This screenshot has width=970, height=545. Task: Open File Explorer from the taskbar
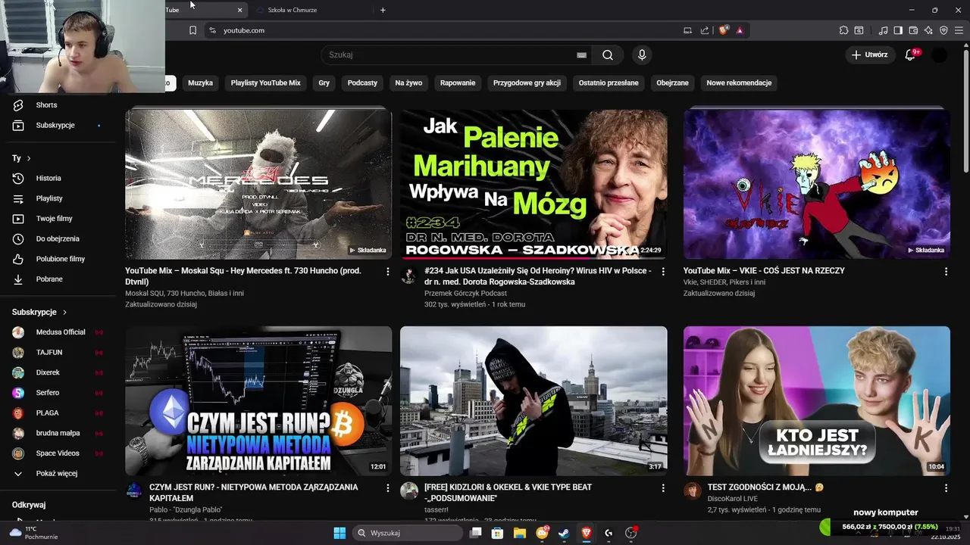point(520,533)
